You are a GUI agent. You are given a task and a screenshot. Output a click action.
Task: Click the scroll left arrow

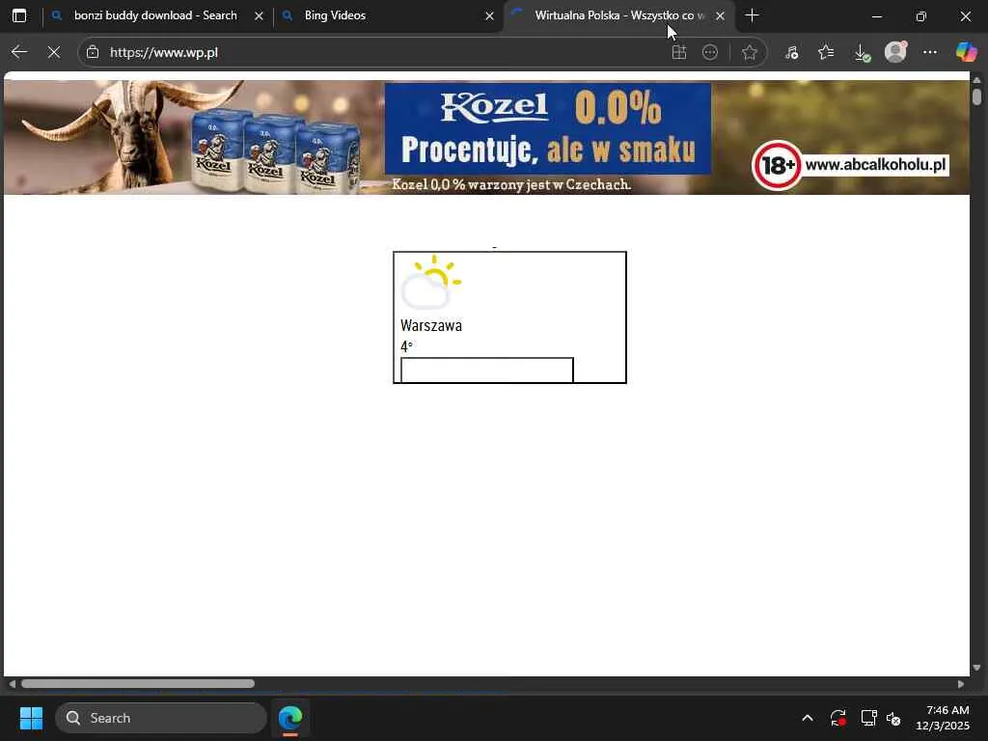click(x=12, y=684)
